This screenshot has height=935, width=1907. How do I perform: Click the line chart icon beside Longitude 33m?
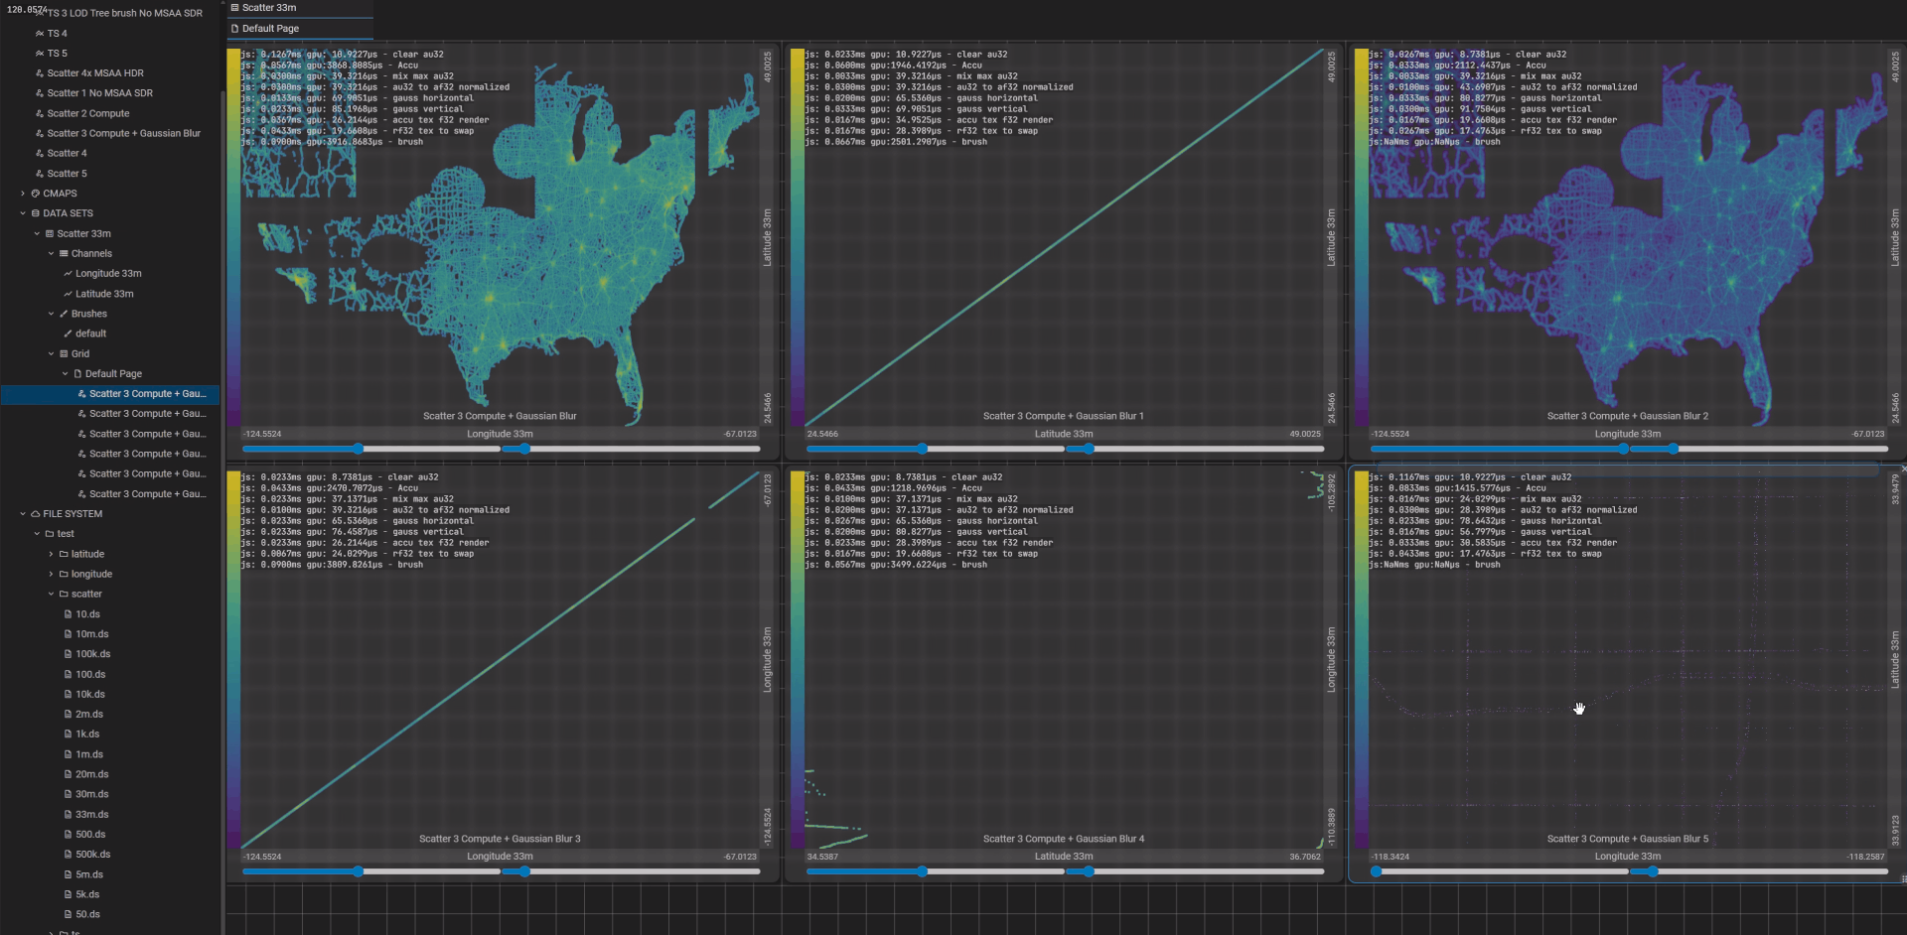(68, 274)
